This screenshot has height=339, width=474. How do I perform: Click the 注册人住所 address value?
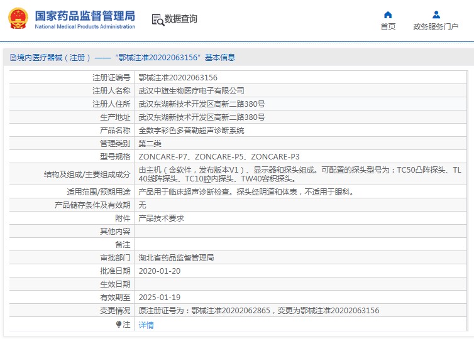pyautogui.click(x=202, y=104)
